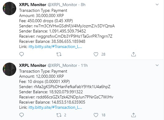
Task: Open itty.bitty.site link in second tweet
Action: click(x=55, y=108)
